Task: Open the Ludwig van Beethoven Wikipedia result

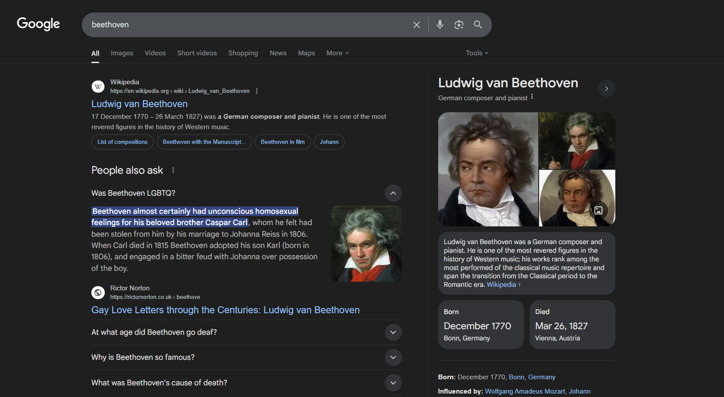Action: click(139, 104)
